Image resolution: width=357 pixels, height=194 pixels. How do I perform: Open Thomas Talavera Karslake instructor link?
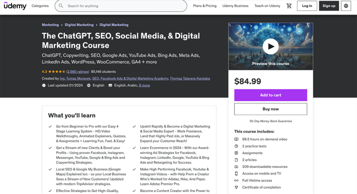190,78
